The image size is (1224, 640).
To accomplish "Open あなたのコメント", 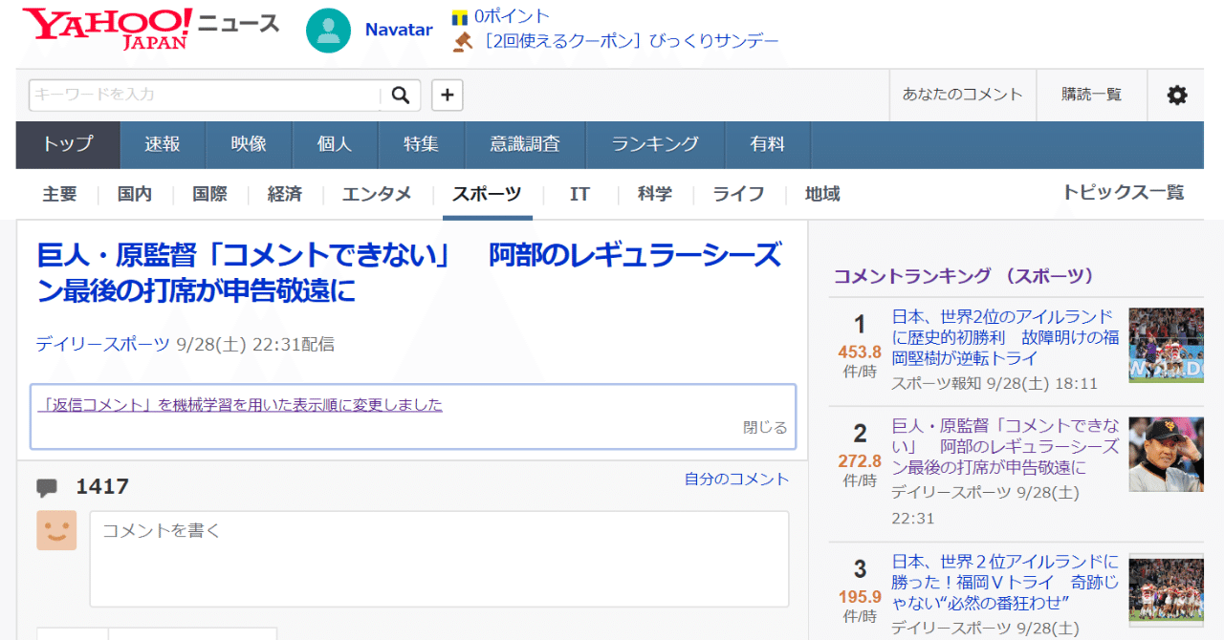I will click(x=962, y=95).
